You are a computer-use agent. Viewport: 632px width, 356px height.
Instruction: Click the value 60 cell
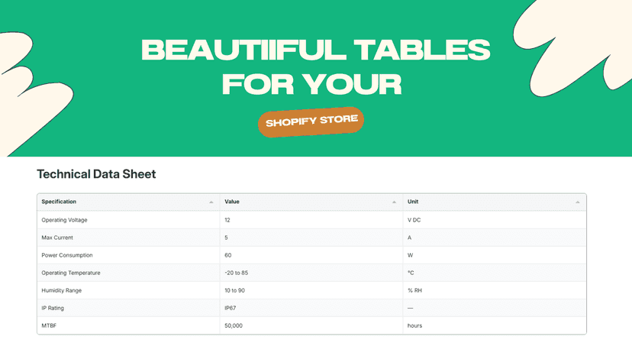tap(311, 255)
